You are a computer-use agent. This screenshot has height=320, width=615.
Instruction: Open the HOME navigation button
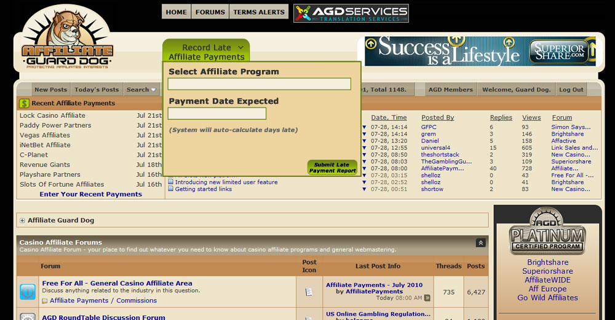click(x=176, y=12)
